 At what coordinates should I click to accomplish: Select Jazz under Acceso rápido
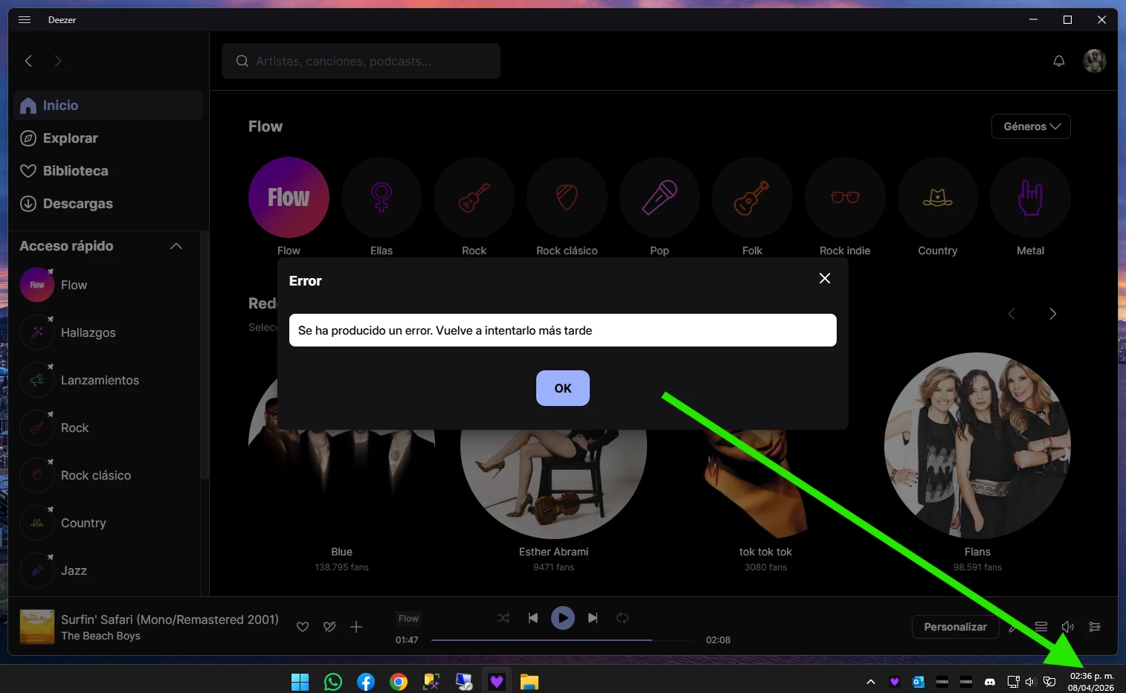104,570
